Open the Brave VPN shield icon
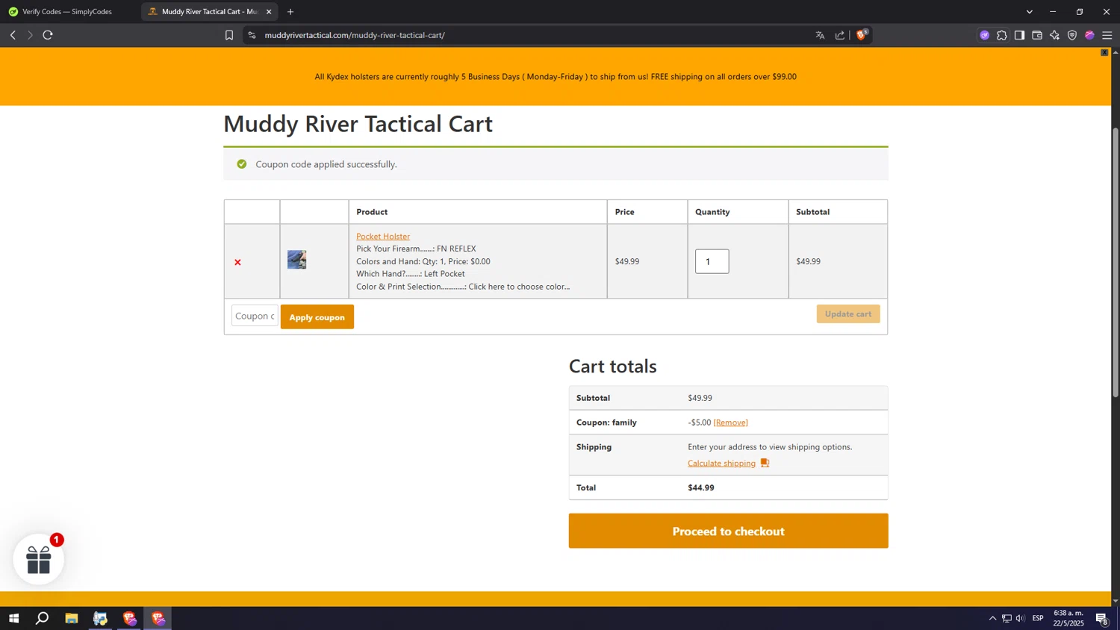 (1072, 35)
